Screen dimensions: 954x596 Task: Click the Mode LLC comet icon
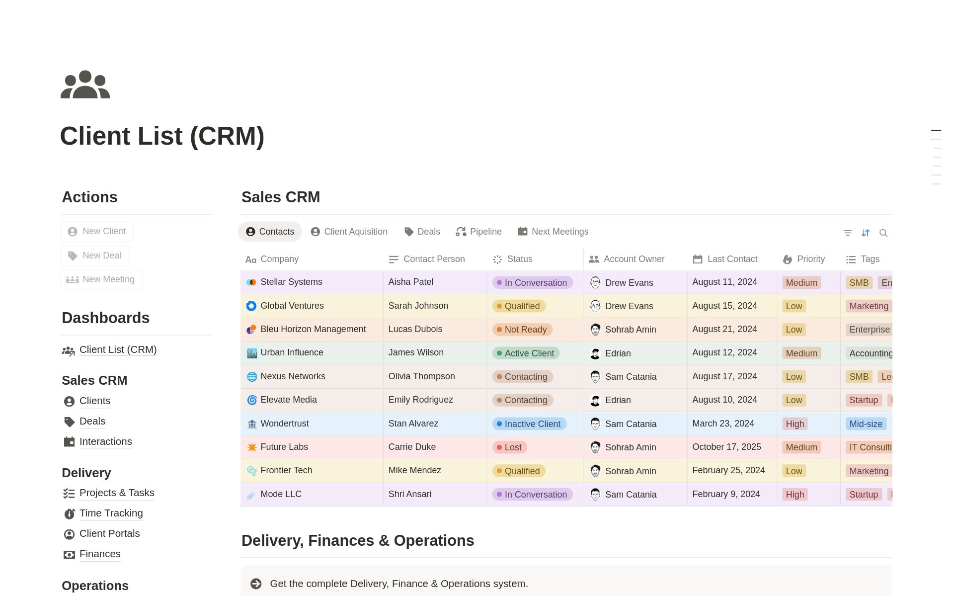click(x=251, y=494)
